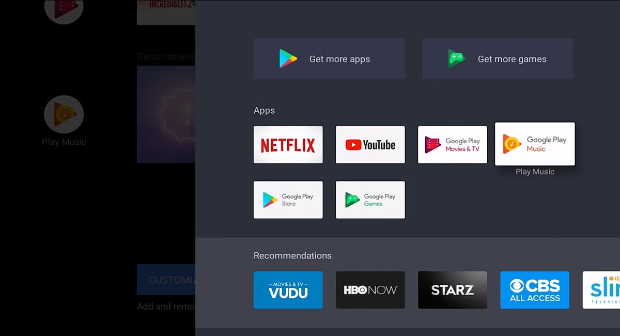Select the Recommended row heading on the left
The width and height of the screenshot is (620, 336).
point(165,56)
